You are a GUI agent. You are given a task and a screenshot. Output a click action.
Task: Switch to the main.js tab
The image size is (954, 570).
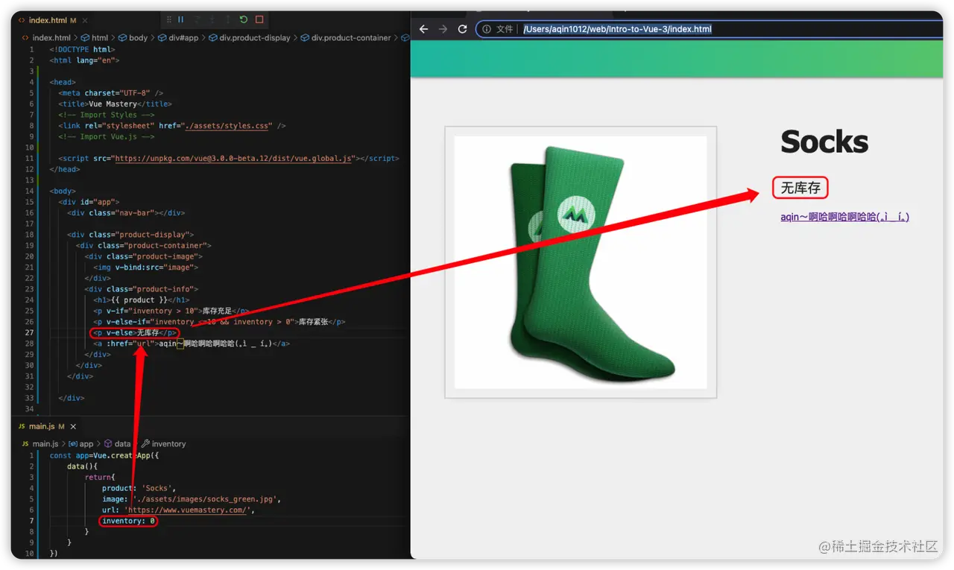pos(43,426)
